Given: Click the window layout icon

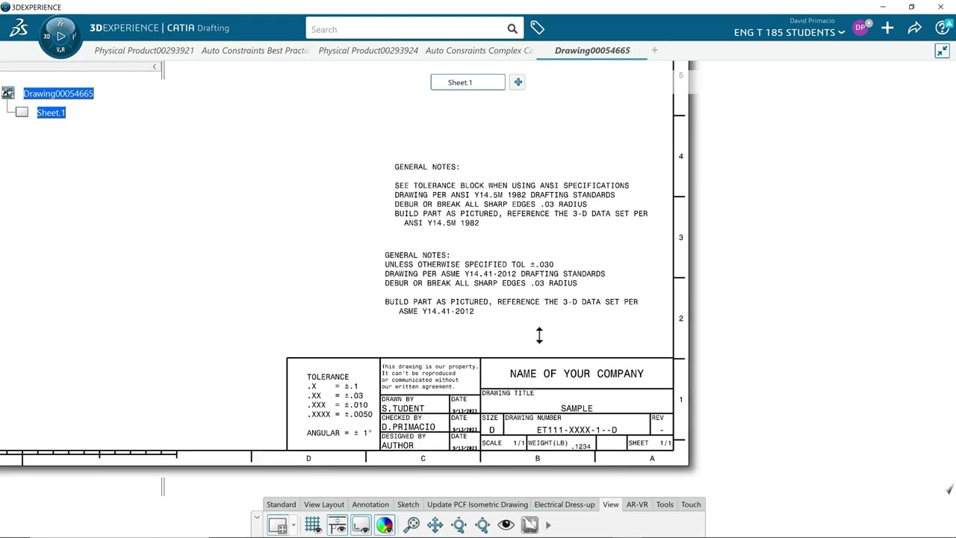Looking at the screenshot, I should 277,525.
